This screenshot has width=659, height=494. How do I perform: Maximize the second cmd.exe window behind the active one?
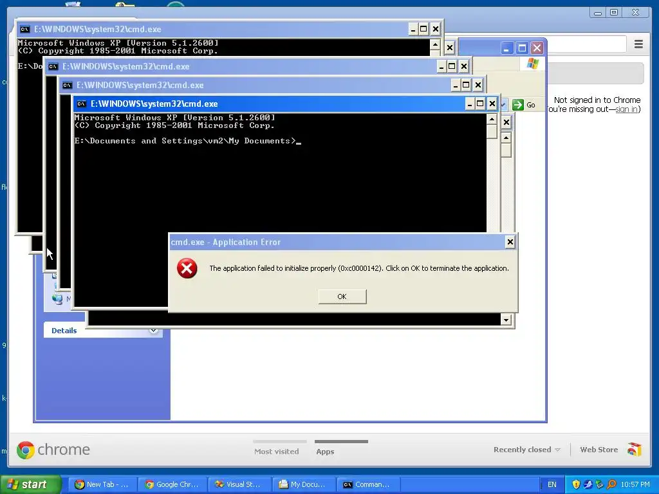click(466, 86)
